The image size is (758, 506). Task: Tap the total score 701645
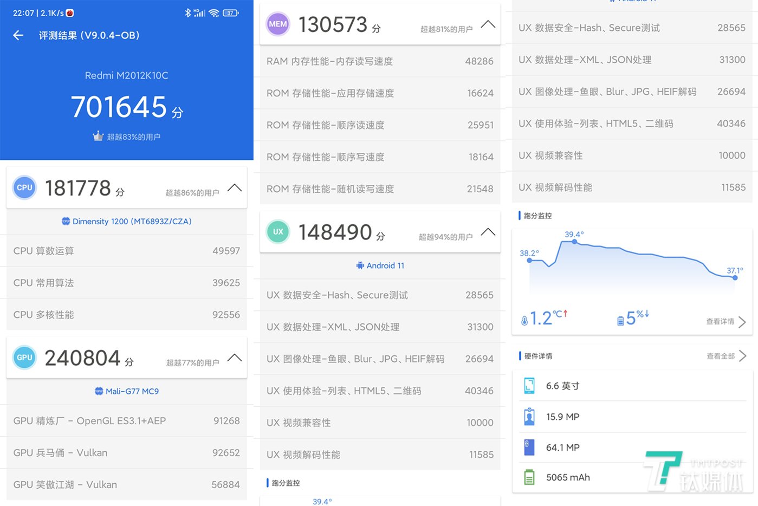[119, 107]
